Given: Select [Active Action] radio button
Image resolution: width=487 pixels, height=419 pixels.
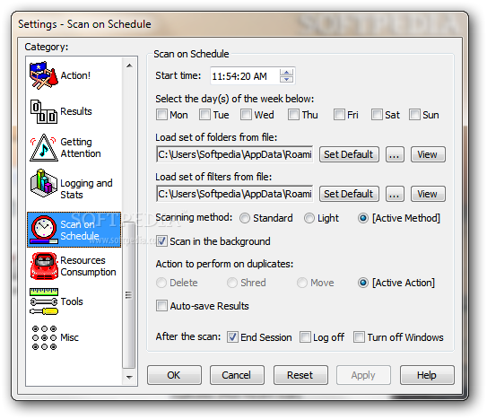Looking at the screenshot, I should pyautogui.click(x=362, y=283).
